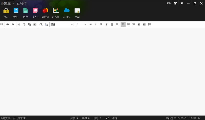Screen dimensions: 205x120
Task: Toggle bold formatting
Action: (101, 25)
